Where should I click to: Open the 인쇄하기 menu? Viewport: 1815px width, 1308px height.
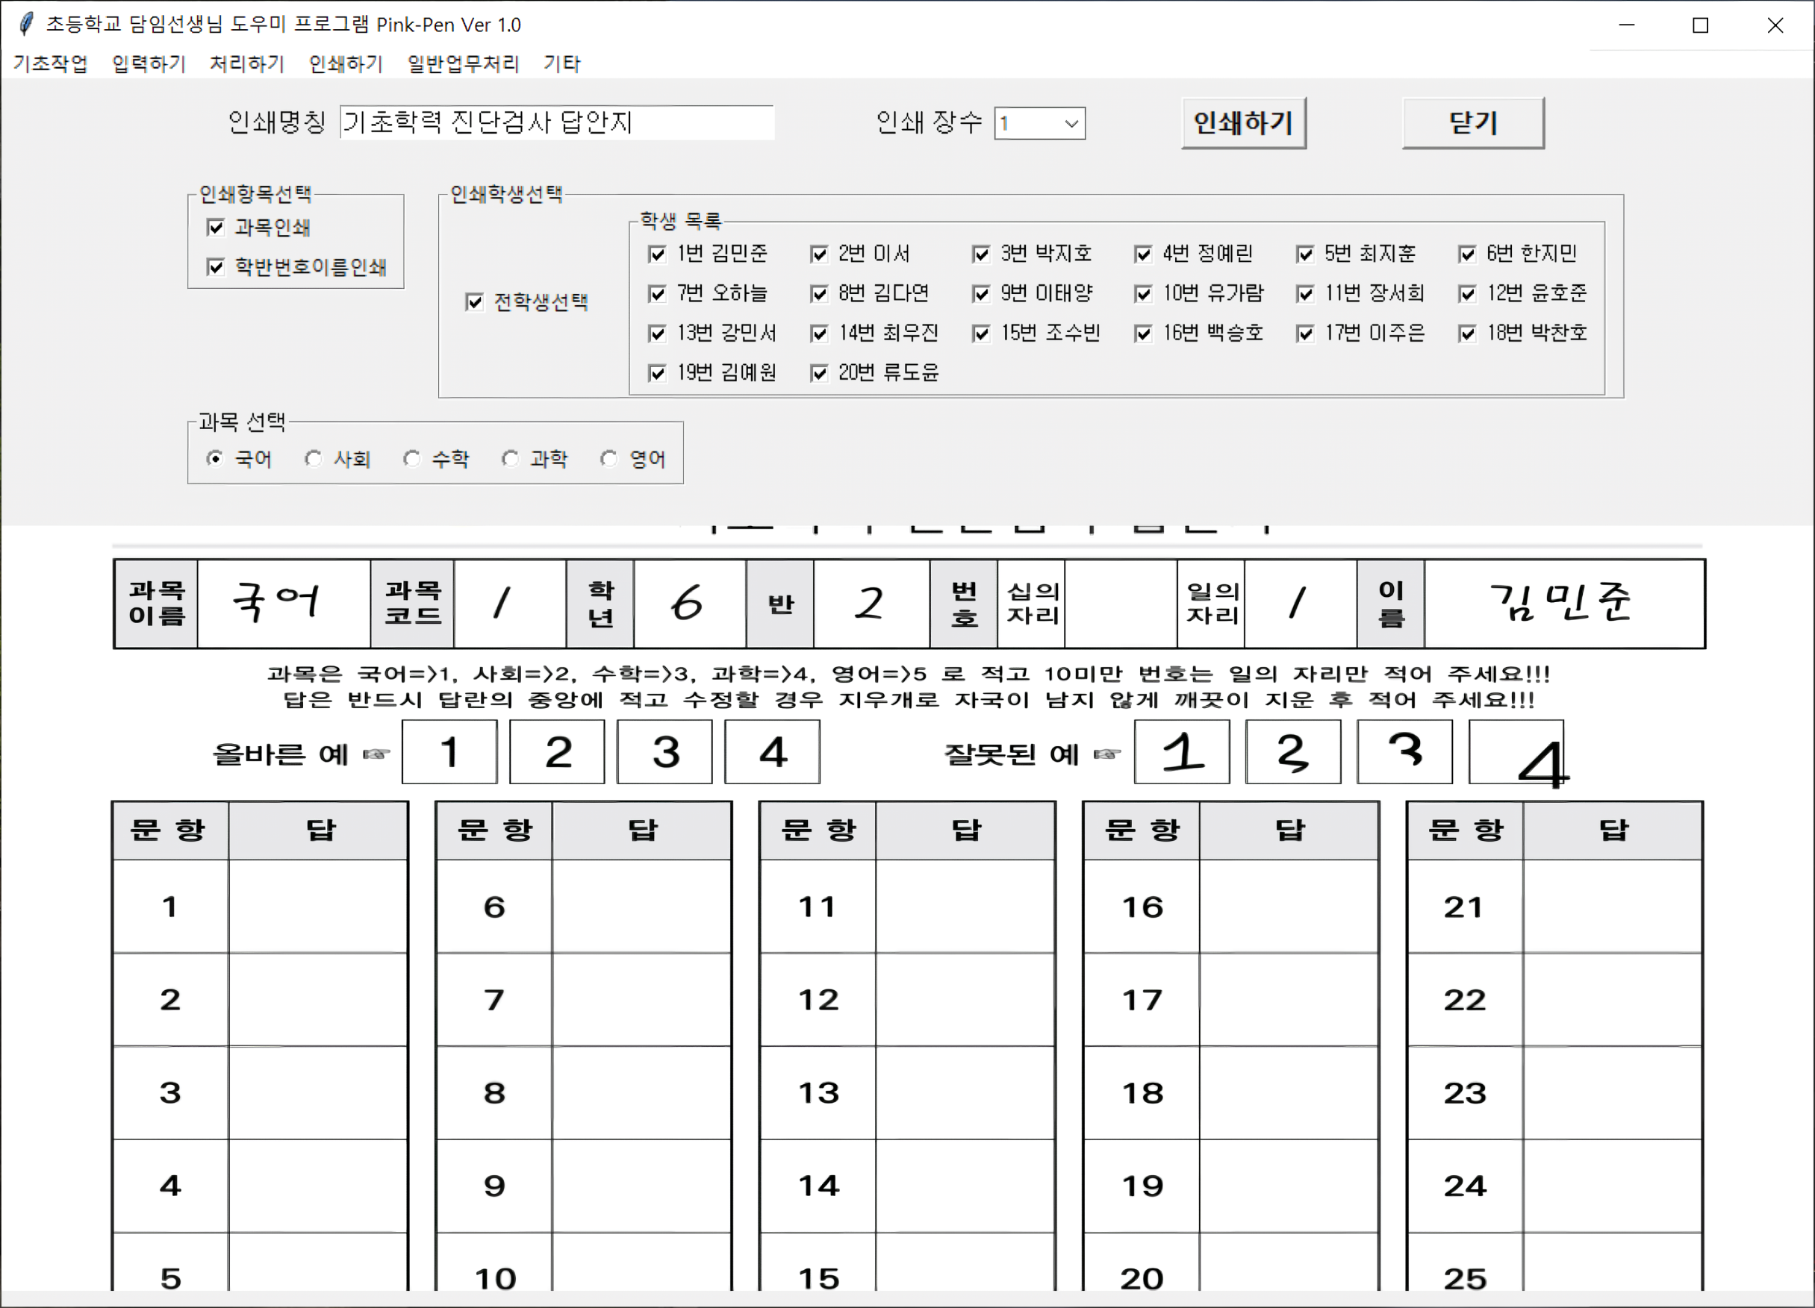pos(346,63)
